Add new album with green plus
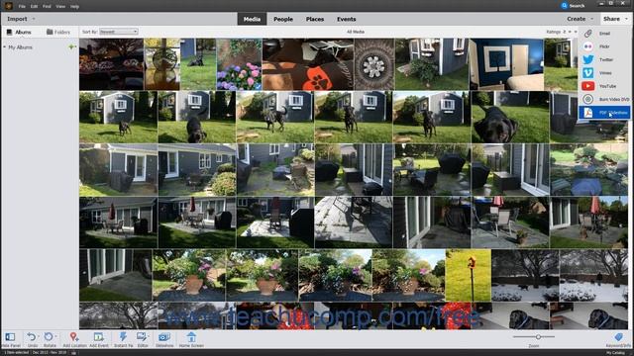This screenshot has width=634, height=356. coord(71,47)
